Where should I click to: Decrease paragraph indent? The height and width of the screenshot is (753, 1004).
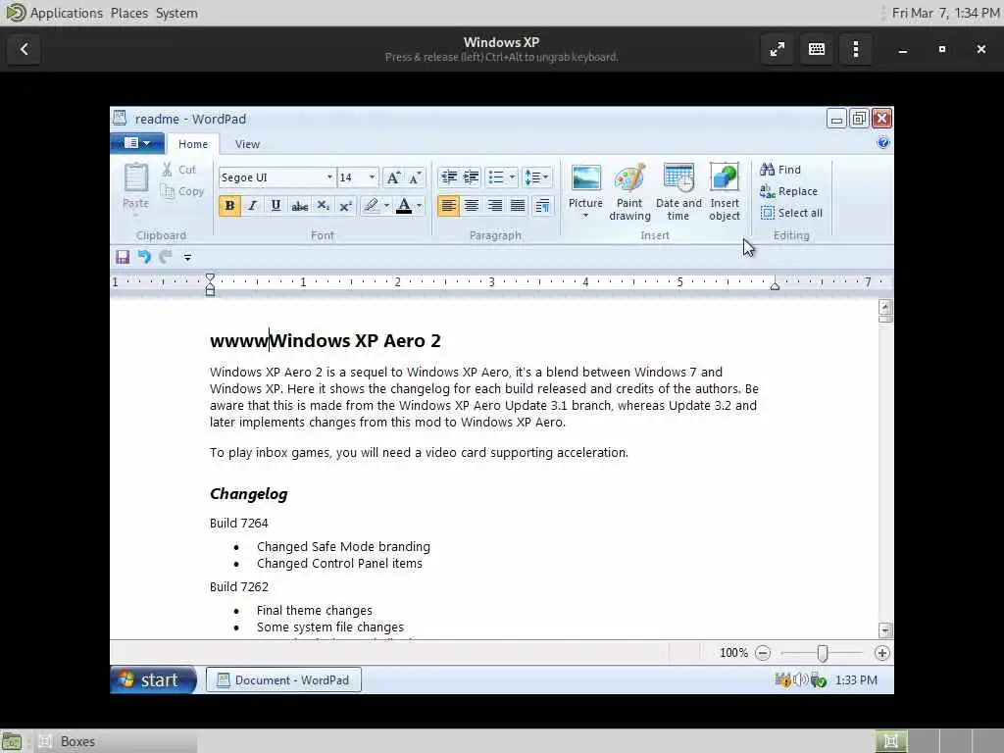click(449, 177)
